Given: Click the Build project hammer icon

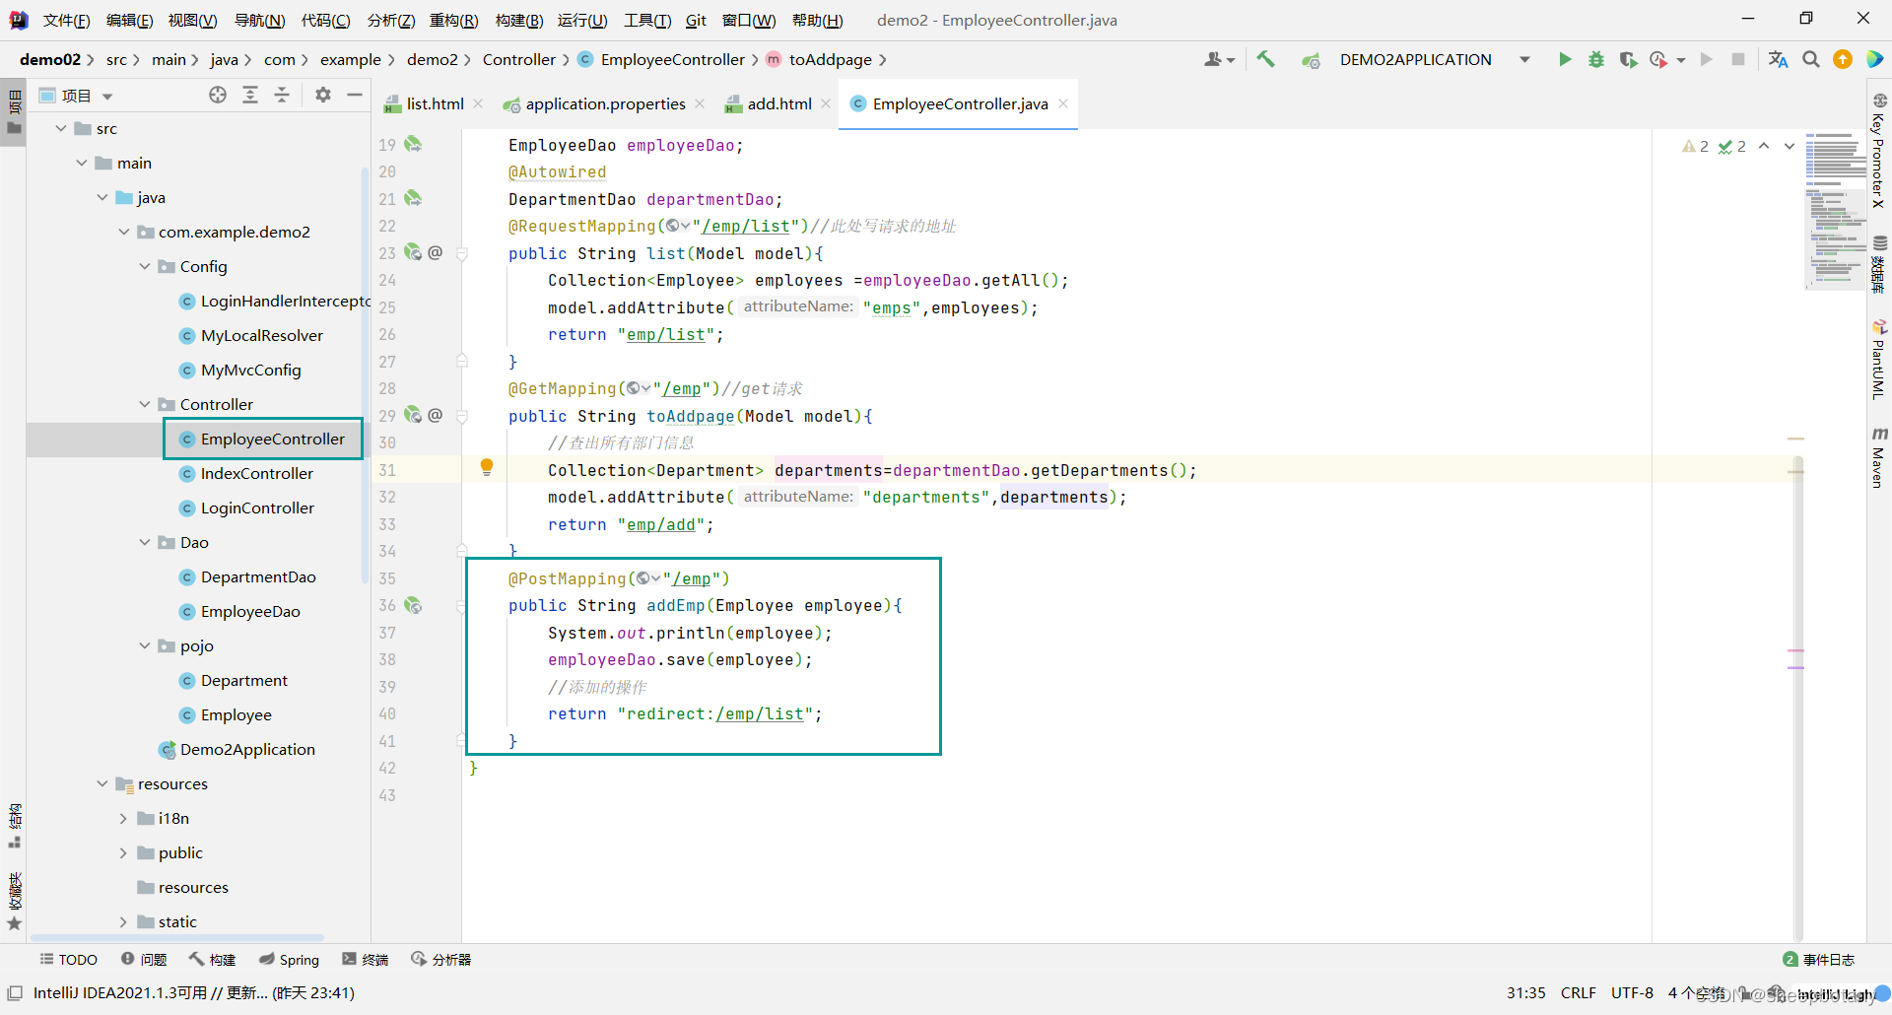Looking at the screenshot, I should tap(1266, 60).
